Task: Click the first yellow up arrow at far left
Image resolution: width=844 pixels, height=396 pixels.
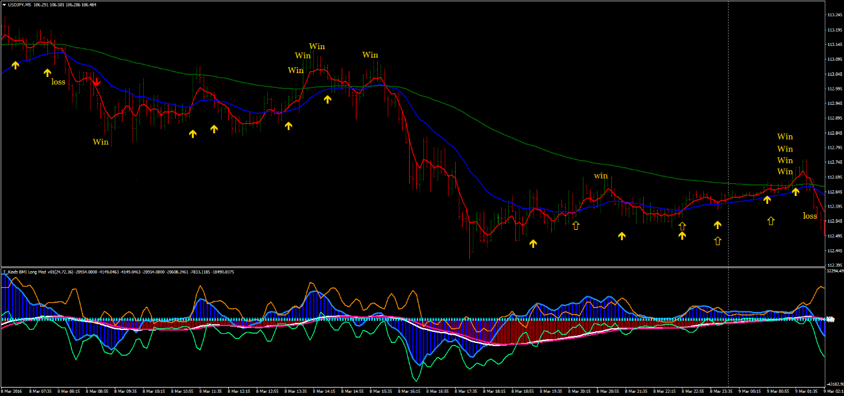Action: pyautogui.click(x=16, y=65)
